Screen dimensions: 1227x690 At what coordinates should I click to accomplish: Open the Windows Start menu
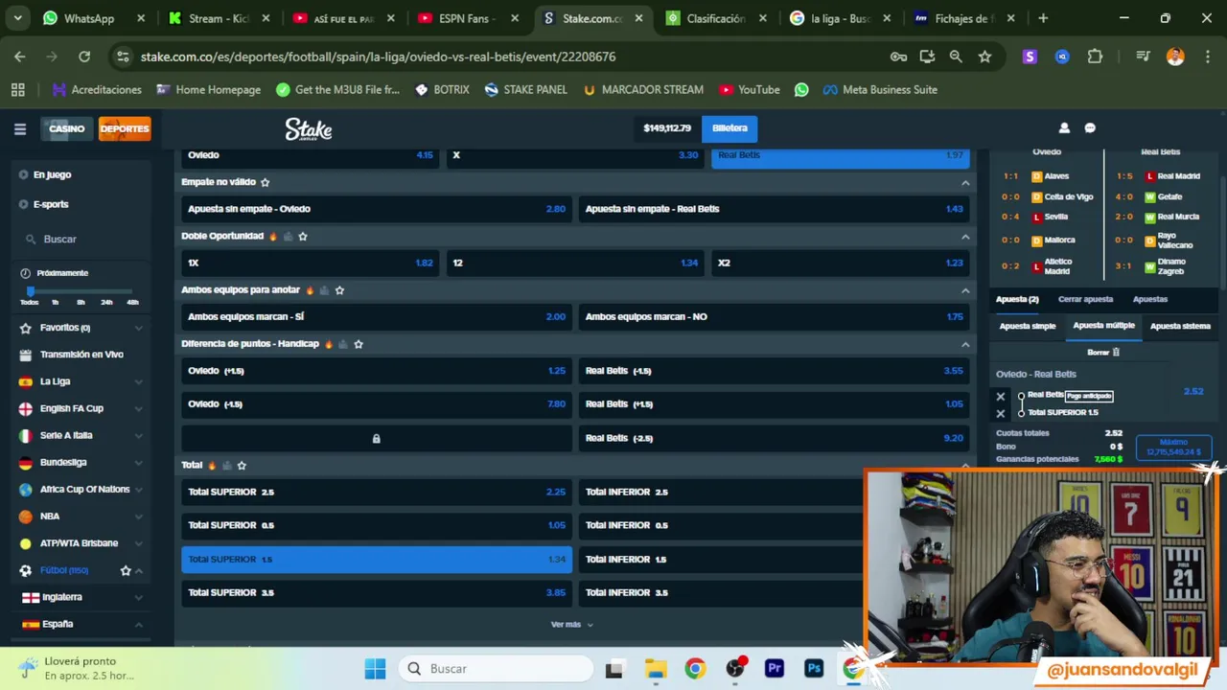click(375, 669)
